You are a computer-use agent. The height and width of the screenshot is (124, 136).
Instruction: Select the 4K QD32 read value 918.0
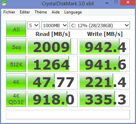(x=53, y=99)
